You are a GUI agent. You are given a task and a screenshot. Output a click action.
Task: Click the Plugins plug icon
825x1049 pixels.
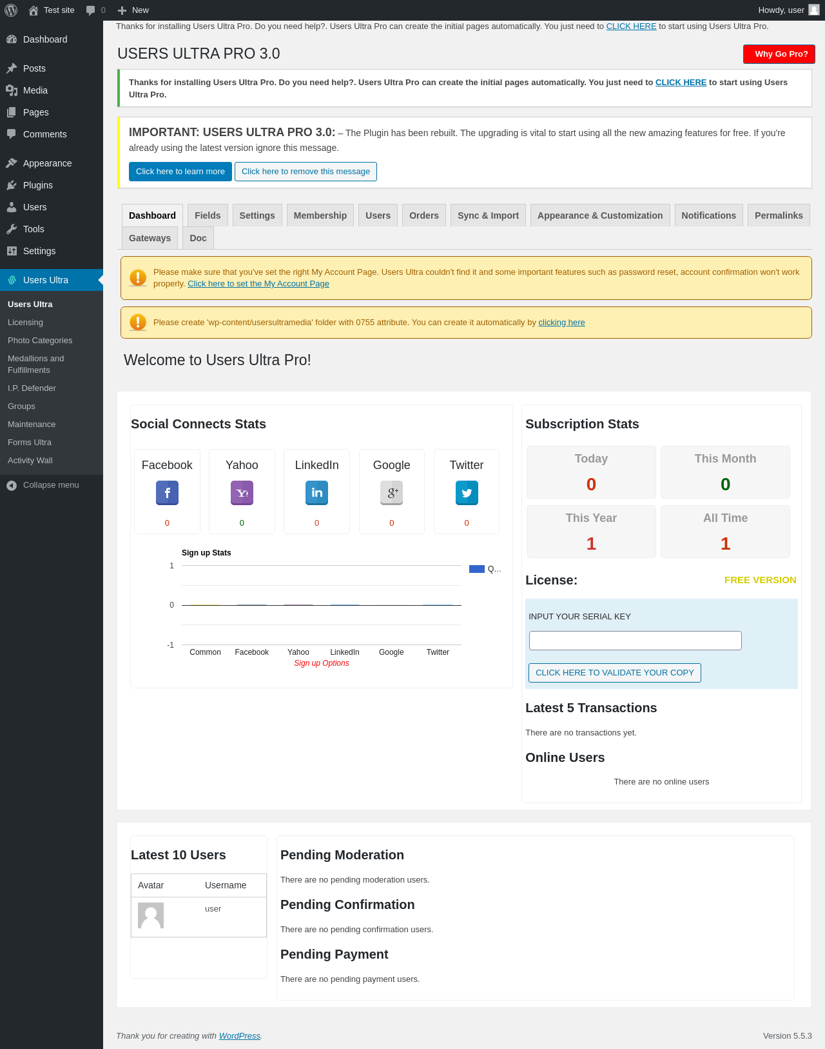[x=12, y=185]
